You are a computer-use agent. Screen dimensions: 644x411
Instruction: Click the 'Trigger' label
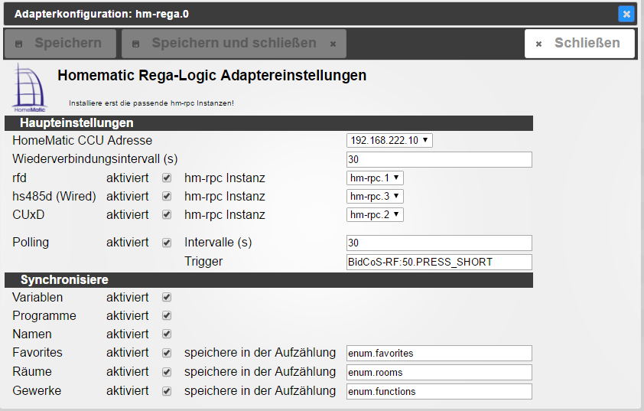click(x=203, y=262)
